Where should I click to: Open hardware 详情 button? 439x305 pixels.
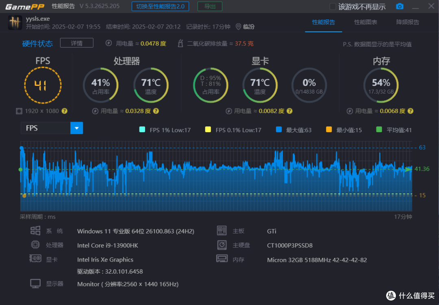point(76,43)
